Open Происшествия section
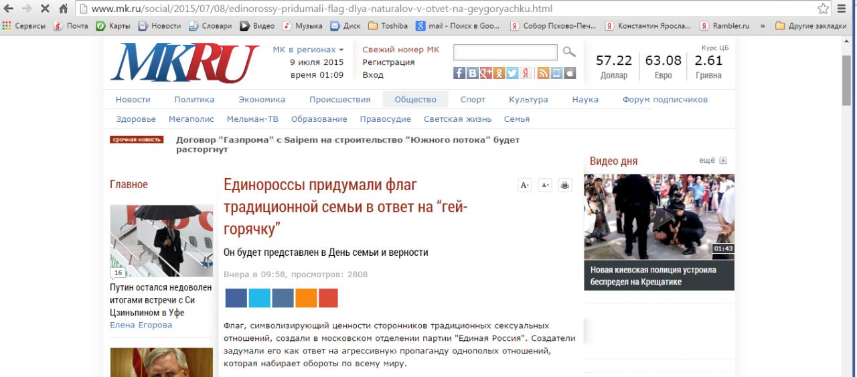 click(x=339, y=99)
